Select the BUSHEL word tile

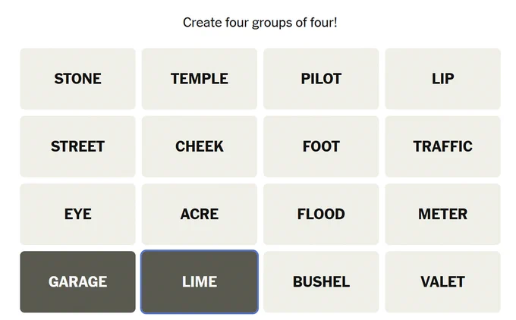coord(321,282)
